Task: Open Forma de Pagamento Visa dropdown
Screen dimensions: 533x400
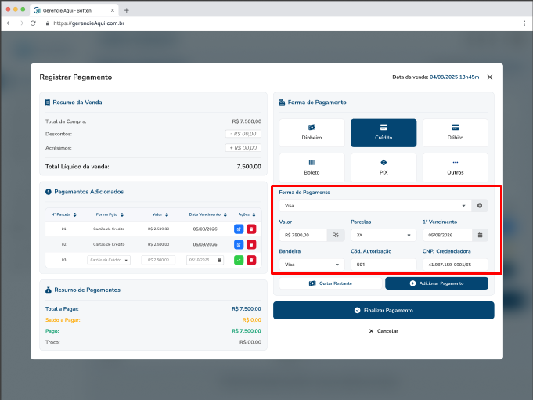Action: tap(375, 205)
